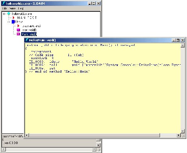Collapse the helloworldcs.exe root tree node
This screenshot has height=153, width=187.
pos(4,14)
